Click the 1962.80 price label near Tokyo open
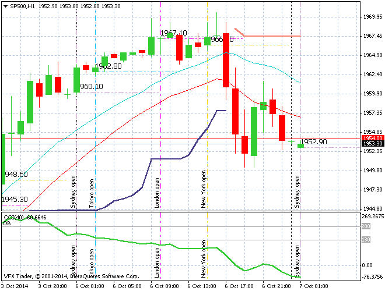 [x=108, y=66]
